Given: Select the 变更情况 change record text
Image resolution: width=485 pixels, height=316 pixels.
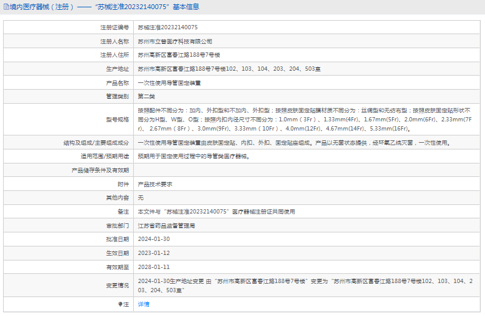Looking at the screenshot, I should coord(305,285).
